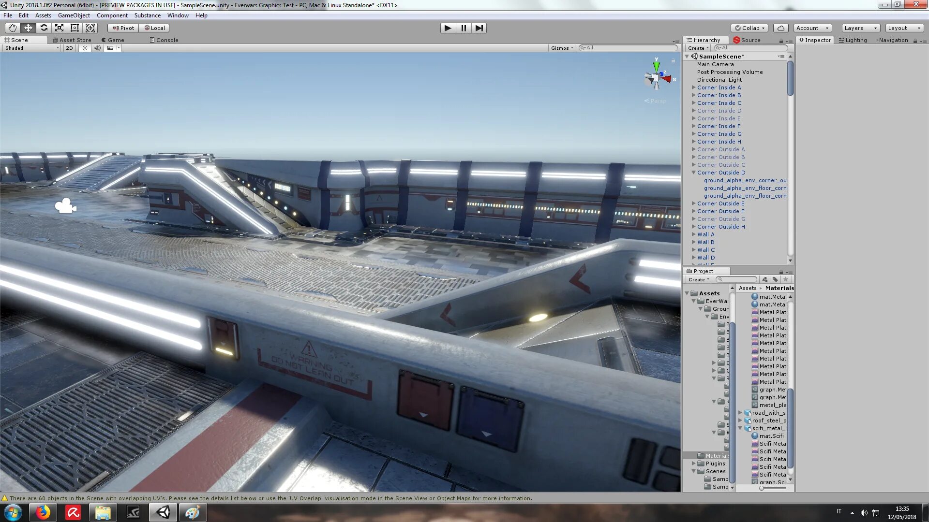Screen dimensions: 929x522
Task: Click the Collab button
Action: (749, 28)
